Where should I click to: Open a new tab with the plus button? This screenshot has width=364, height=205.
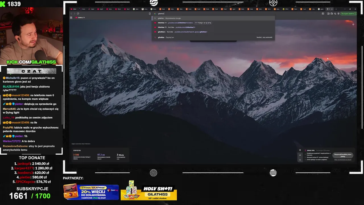tap(336, 9)
